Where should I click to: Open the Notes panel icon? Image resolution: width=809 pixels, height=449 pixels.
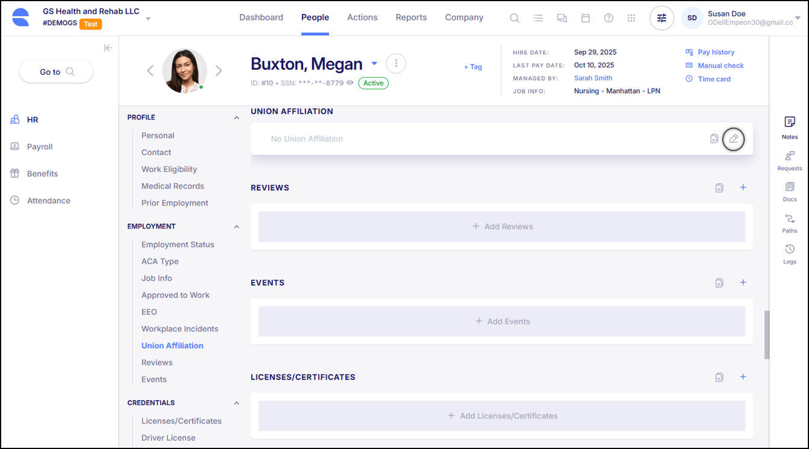pyautogui.click(x=790, y=122)
